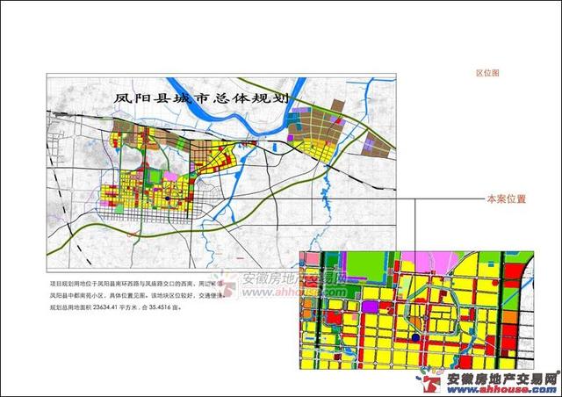562x397 pixels.
Task: Click the blue site marker in detail map
Action: (x=414, y=336)
